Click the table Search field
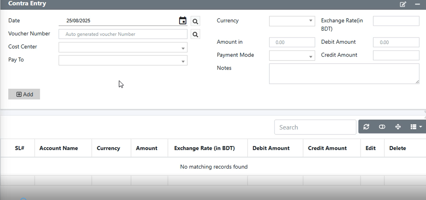This screenshot has width=426, height=200. pos(315,127)
